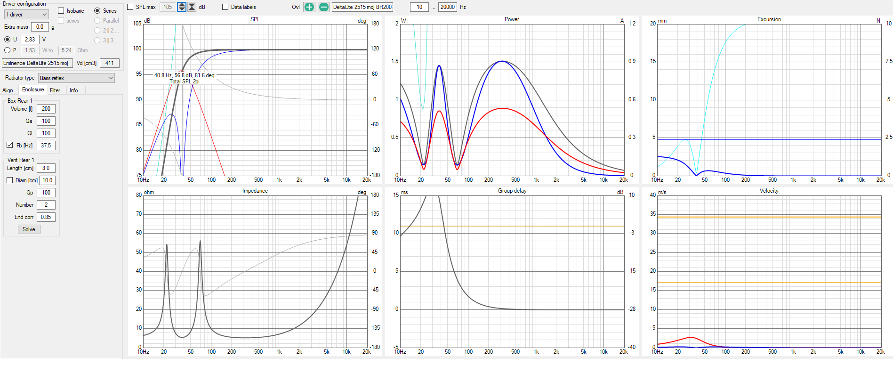Select the U voltage radio button

(x=8, y=40)
